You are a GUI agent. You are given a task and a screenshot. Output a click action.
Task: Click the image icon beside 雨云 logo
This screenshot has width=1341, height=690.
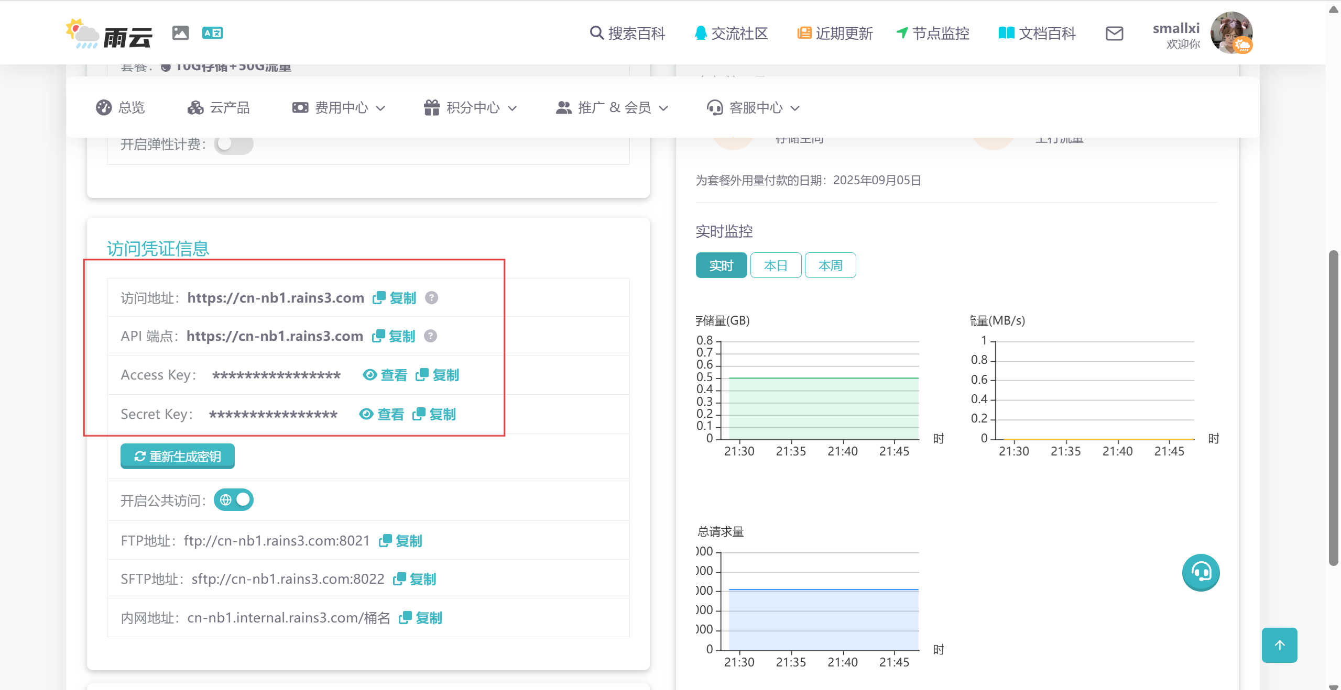[x=180, y=33]
